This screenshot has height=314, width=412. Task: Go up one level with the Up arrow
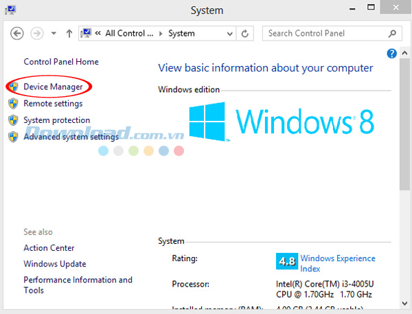69,34
